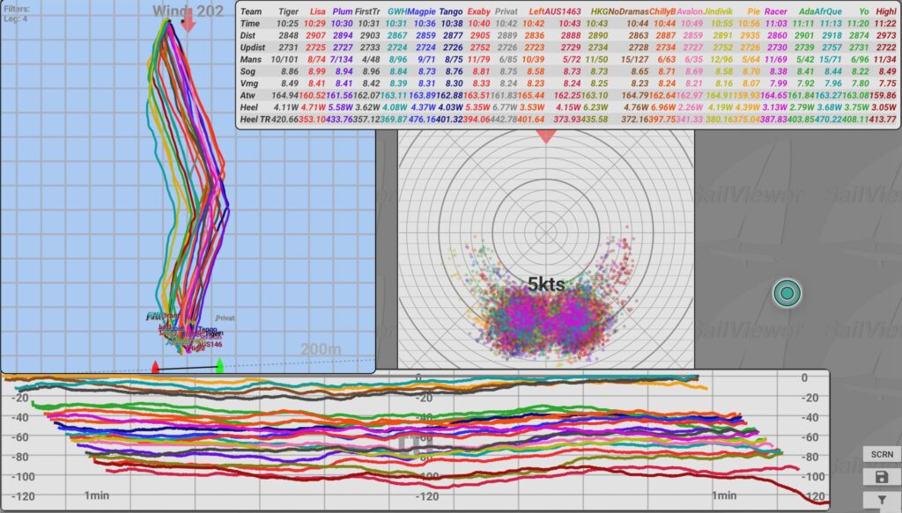Click the Leg: 4 indicator
The image size is (902, 513).
(x=15, y=19)
